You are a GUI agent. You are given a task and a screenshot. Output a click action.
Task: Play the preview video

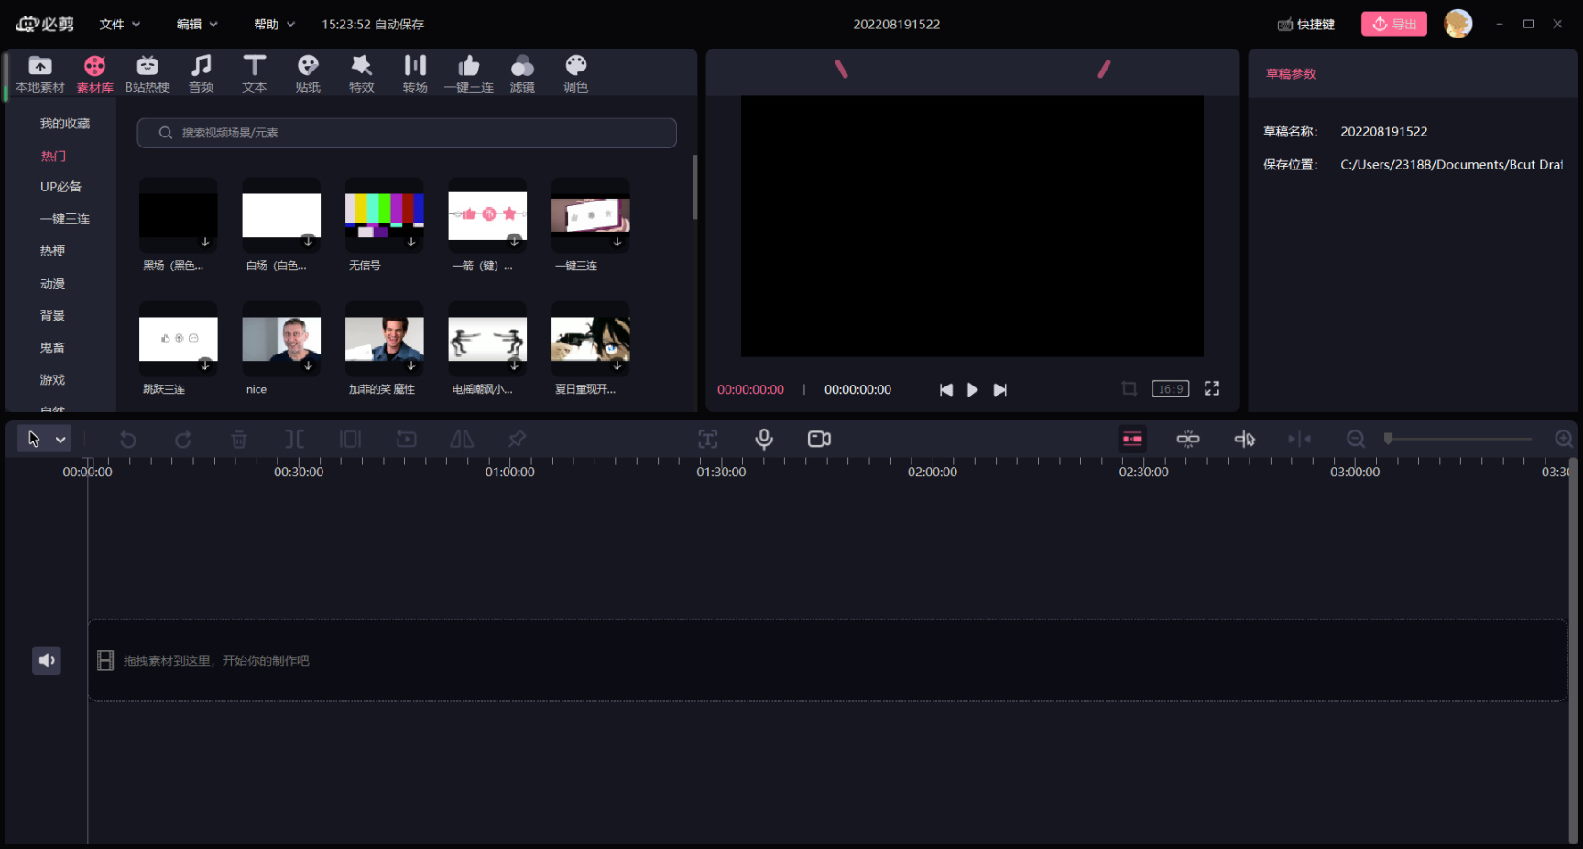point(973,389)
